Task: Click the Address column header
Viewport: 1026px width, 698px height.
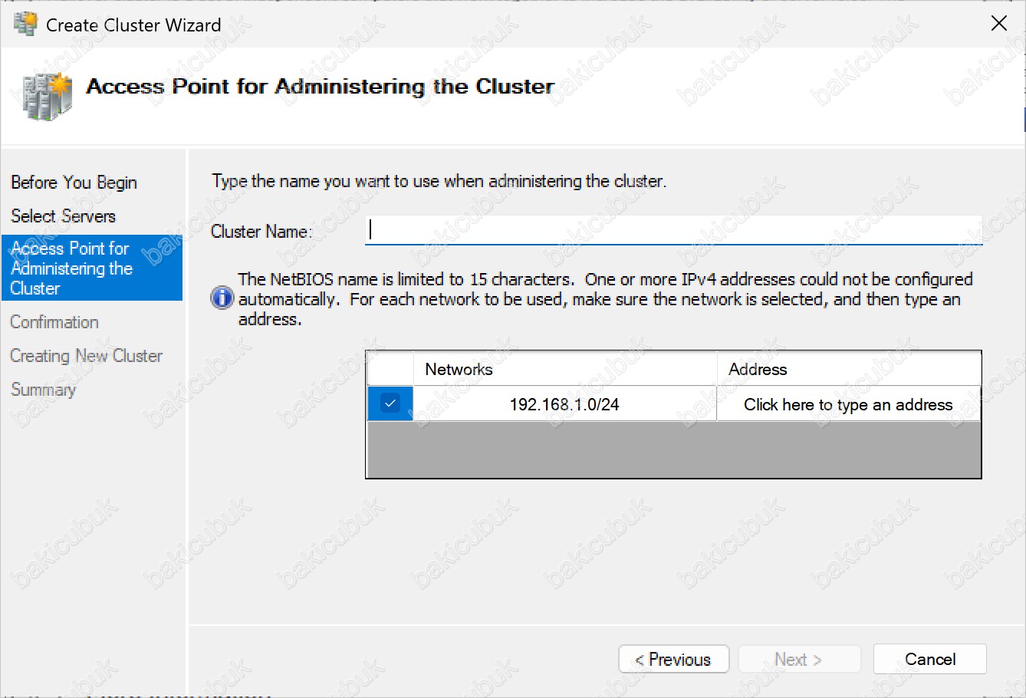Action: (x=848, y=369)
